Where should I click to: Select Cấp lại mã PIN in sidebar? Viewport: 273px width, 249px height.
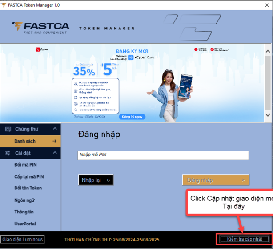click(x=29, y=176)
